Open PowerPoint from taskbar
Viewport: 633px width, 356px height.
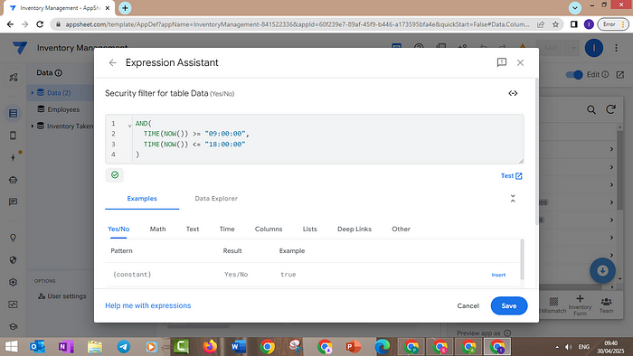pos(354,347)
